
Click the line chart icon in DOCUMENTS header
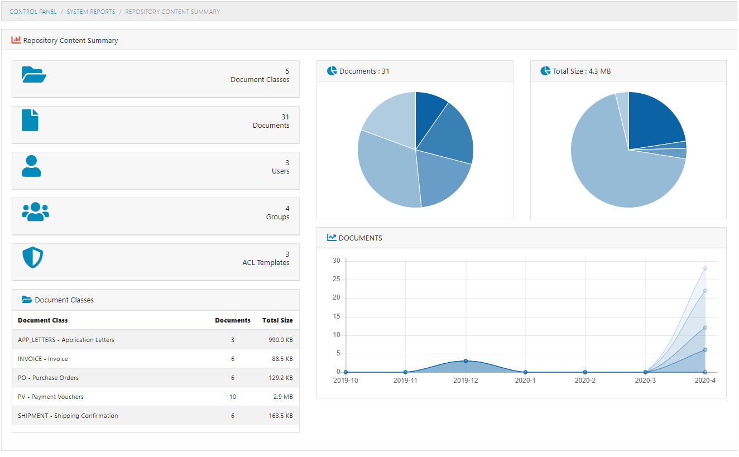coord(330,237)
